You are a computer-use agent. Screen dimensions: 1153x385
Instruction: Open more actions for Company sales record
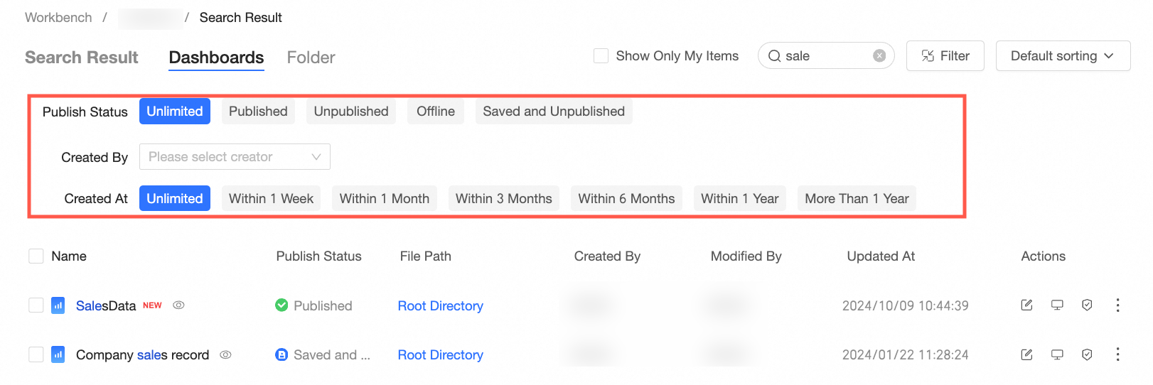[1117, 354]
